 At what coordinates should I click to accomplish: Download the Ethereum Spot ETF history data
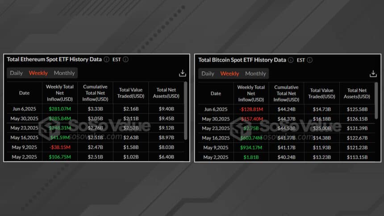(183, 73)
